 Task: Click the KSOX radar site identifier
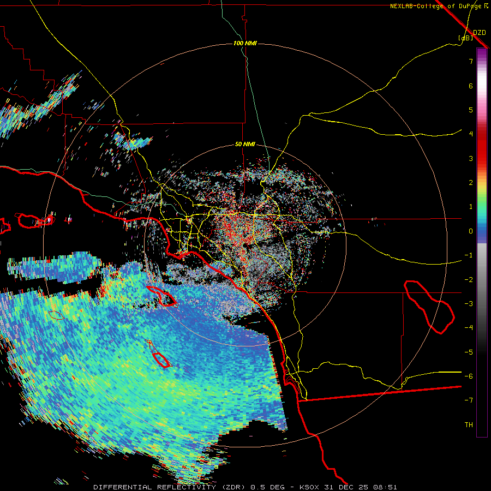pyautogui.click(x=309, y=487)
